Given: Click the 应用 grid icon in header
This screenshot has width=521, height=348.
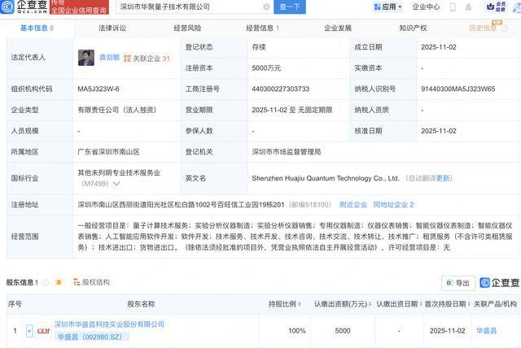Looking at the screenshot, I should pyautogui.click(x=377, y=7).
